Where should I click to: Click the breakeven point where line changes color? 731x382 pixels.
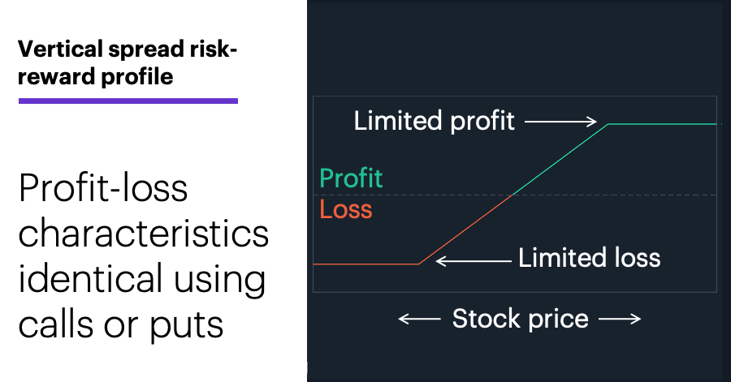point(513,195)
